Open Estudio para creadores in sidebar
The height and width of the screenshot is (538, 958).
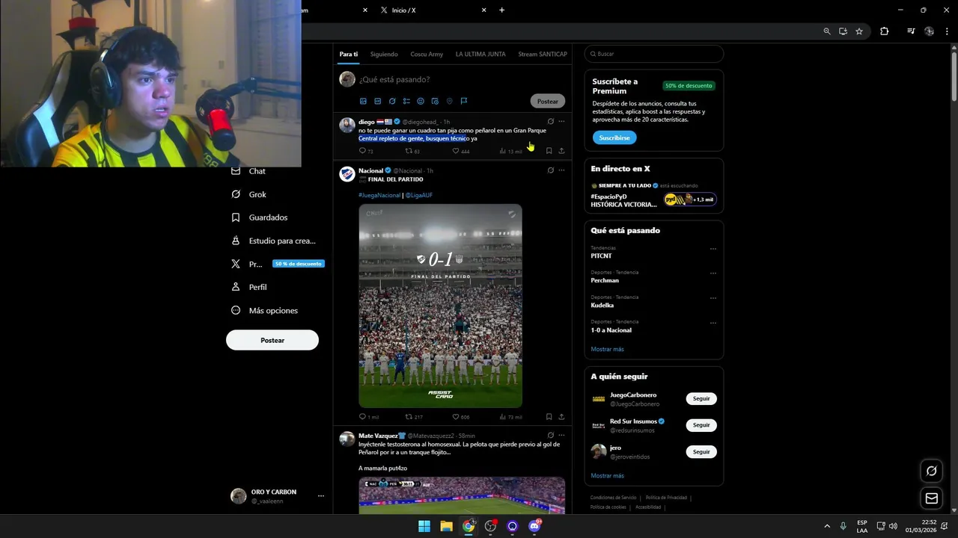click(273, 241)
